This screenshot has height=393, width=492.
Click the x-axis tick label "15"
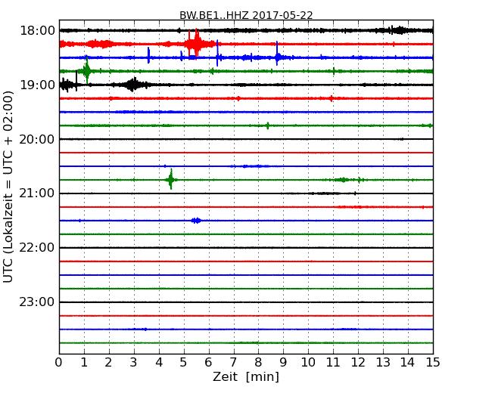pos(433,363)
